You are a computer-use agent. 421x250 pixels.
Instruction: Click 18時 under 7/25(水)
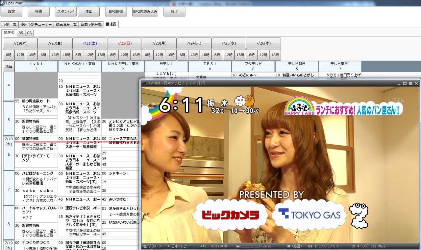pyautogui.click(x=240, y=55)
